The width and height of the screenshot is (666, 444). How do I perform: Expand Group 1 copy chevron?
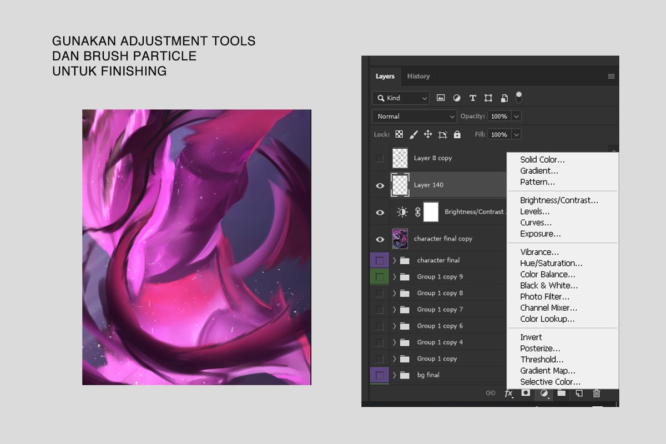395,359
